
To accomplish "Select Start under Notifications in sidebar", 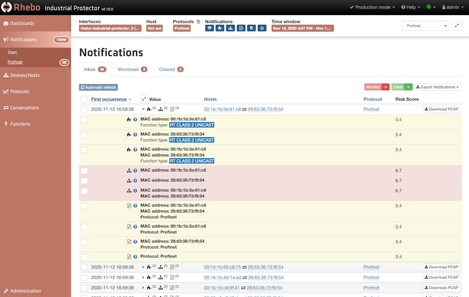I will coord(12,52).
